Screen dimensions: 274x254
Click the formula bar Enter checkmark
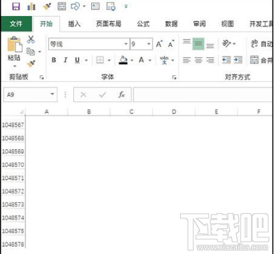(x=103, y=95)
